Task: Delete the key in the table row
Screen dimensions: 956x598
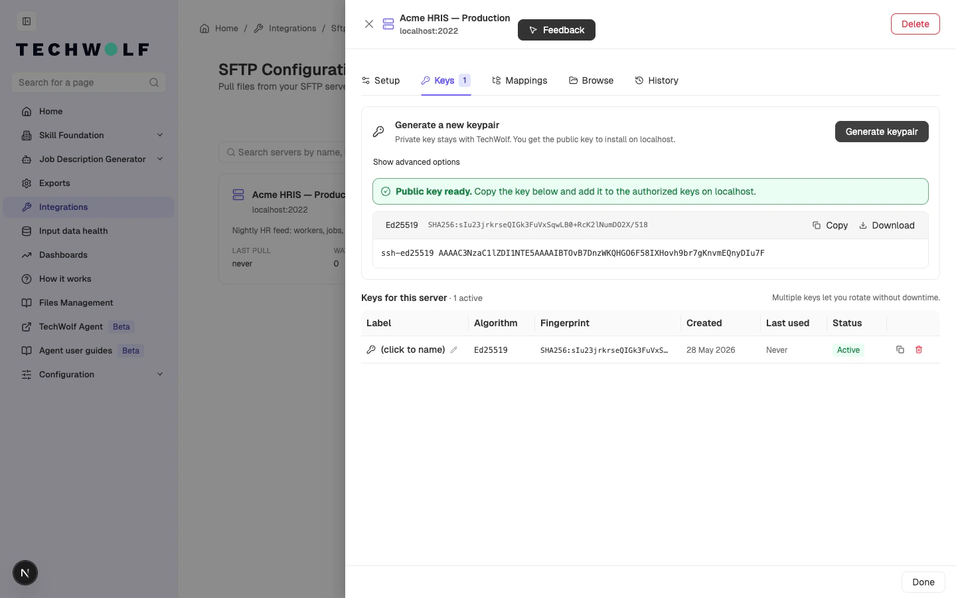Action: point(919,349)
